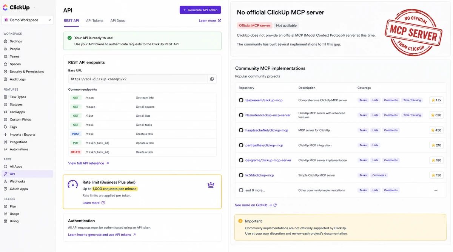This screenshot has width=453, height=252.
Task: Select the DELETE /task/{task_id} endpoint row
Action: point(142,152)
